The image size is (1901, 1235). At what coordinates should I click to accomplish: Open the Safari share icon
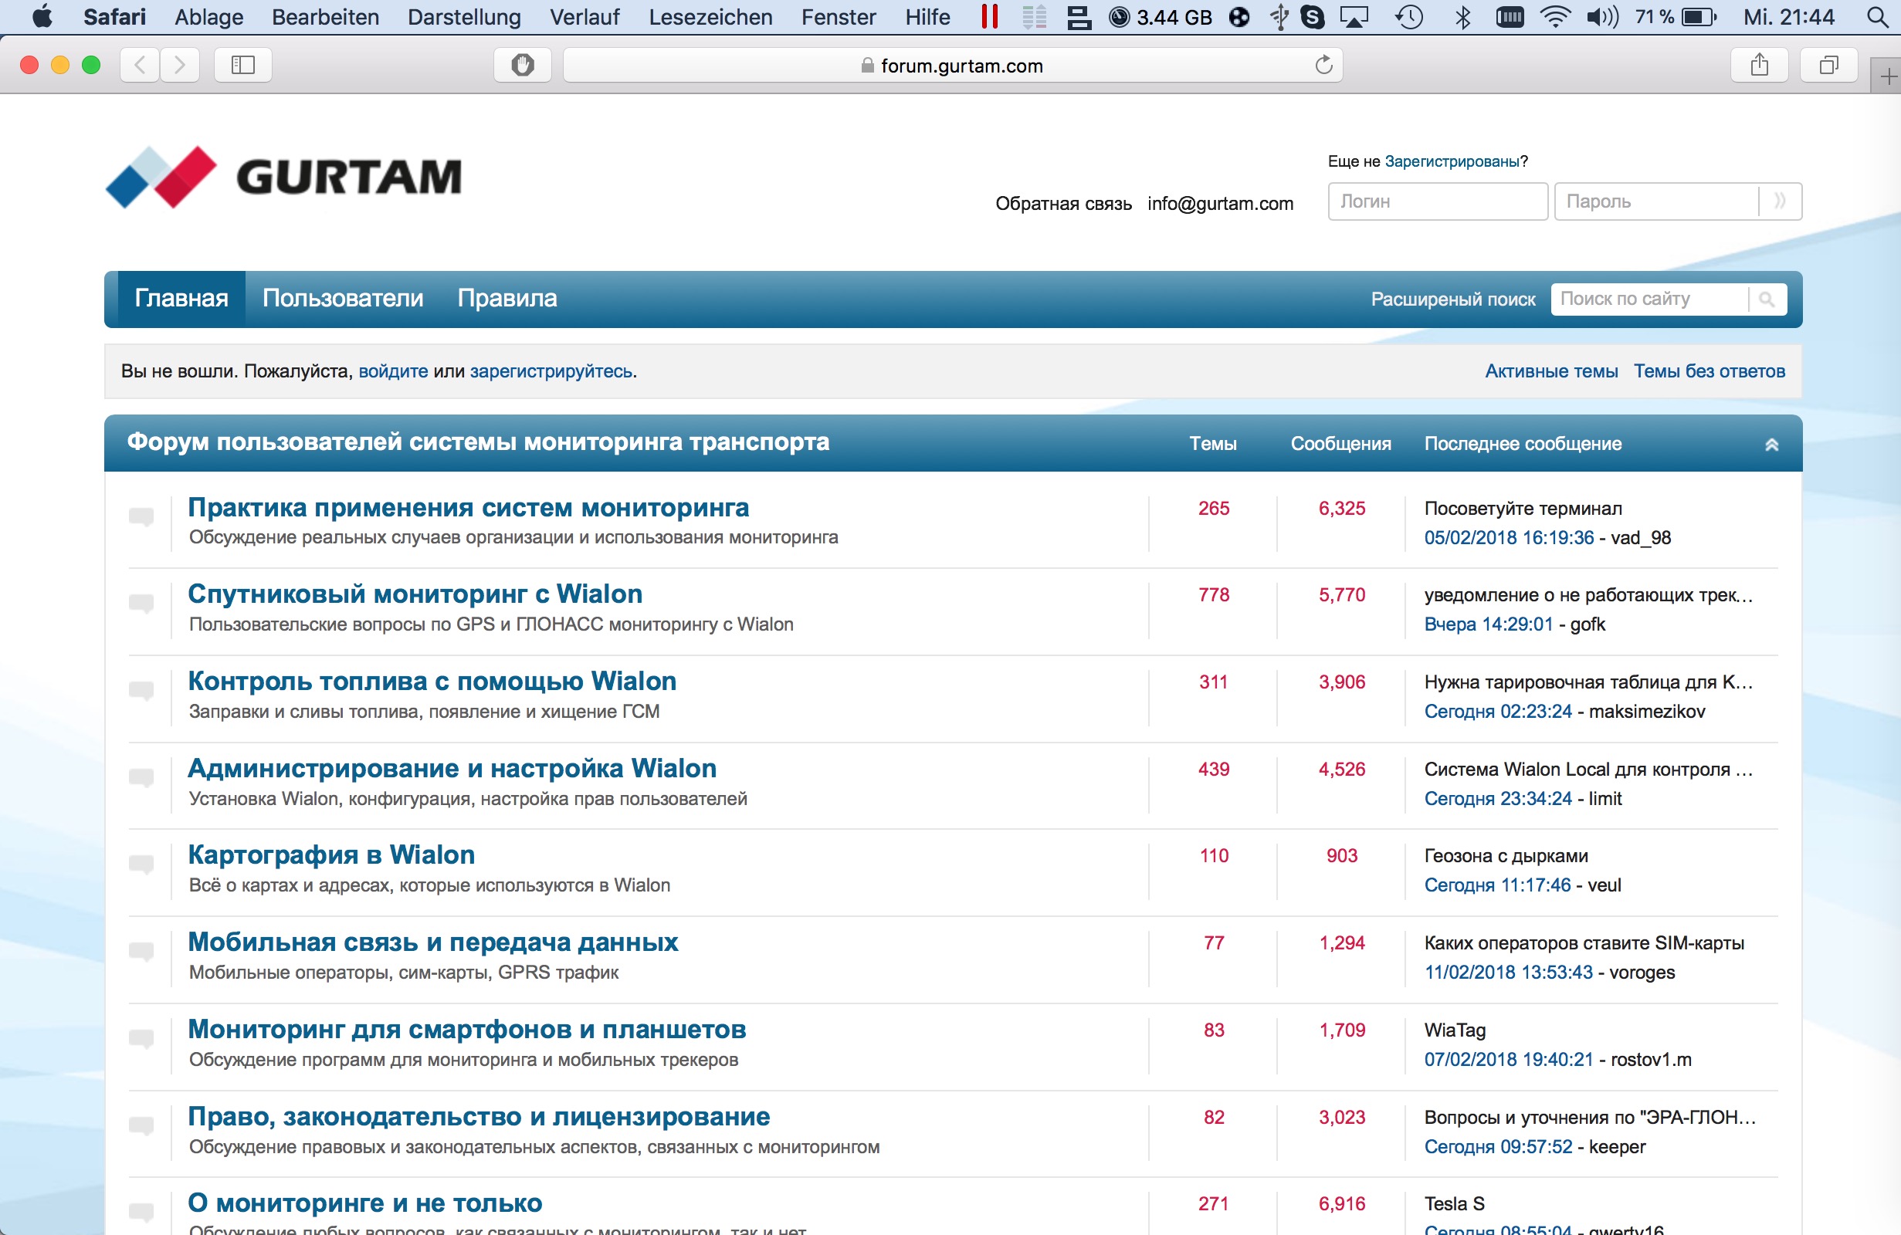[1759, 65]
